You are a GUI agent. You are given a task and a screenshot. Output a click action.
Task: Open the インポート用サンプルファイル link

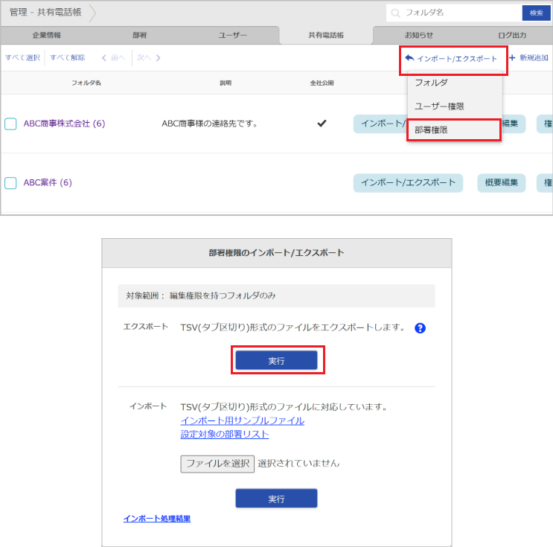243,420
